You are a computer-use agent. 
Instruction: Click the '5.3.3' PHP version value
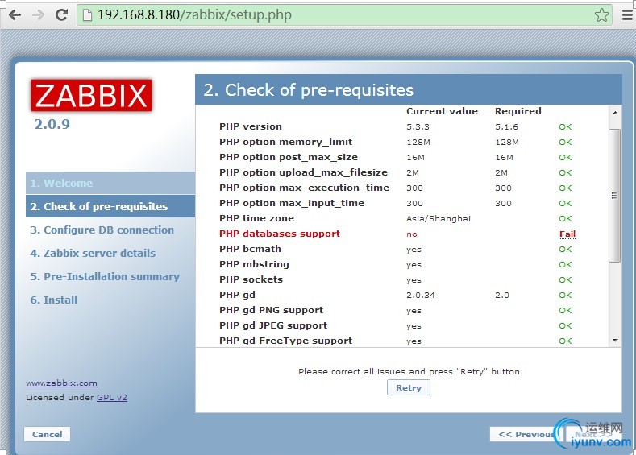pyautogui.click(x=418, y=126)
